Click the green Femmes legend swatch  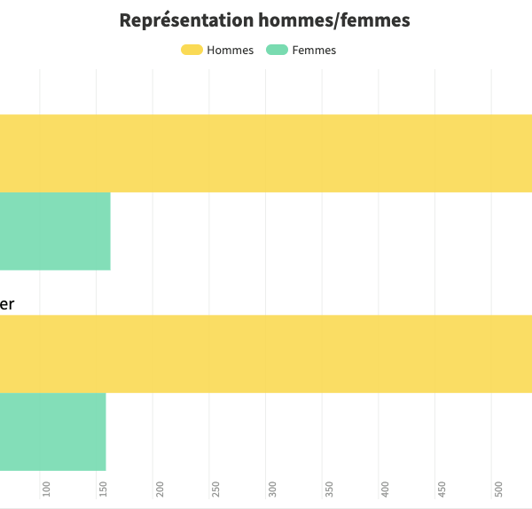click(277, 50)
